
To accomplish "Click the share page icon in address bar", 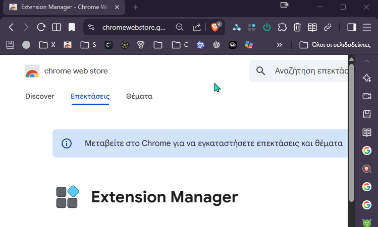I will [x=196, y=27].
